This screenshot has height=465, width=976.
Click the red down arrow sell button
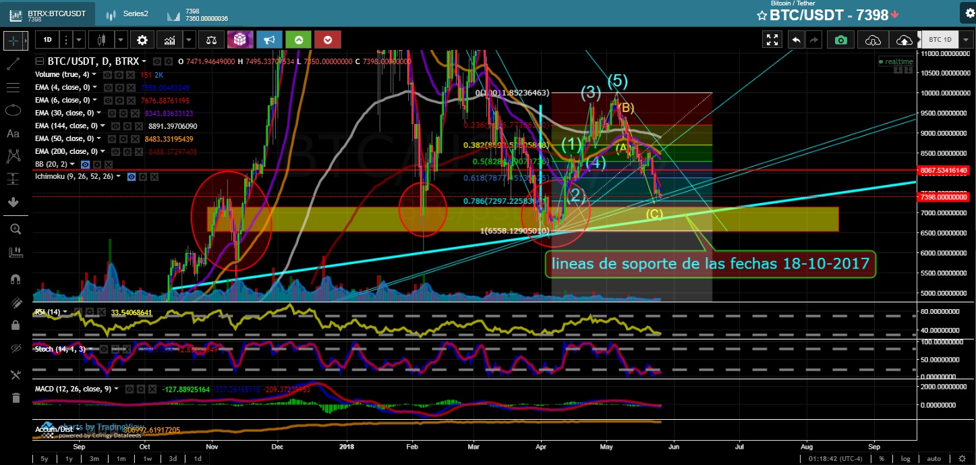point(328,40)
